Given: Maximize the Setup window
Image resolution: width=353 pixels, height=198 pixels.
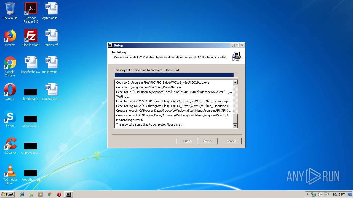Looking at the screenshot, I should point(237,45).
